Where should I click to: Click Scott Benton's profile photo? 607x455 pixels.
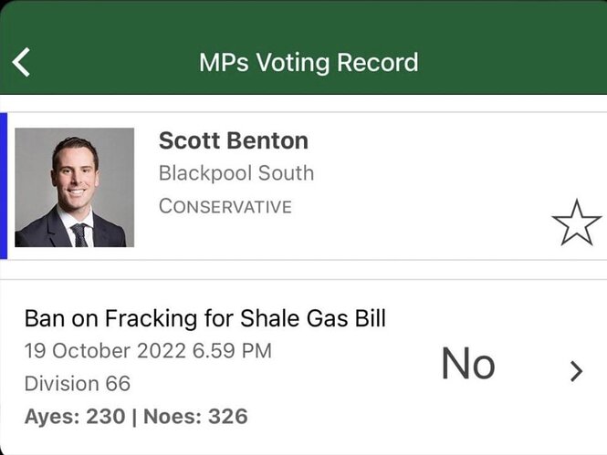pos(74,188)
